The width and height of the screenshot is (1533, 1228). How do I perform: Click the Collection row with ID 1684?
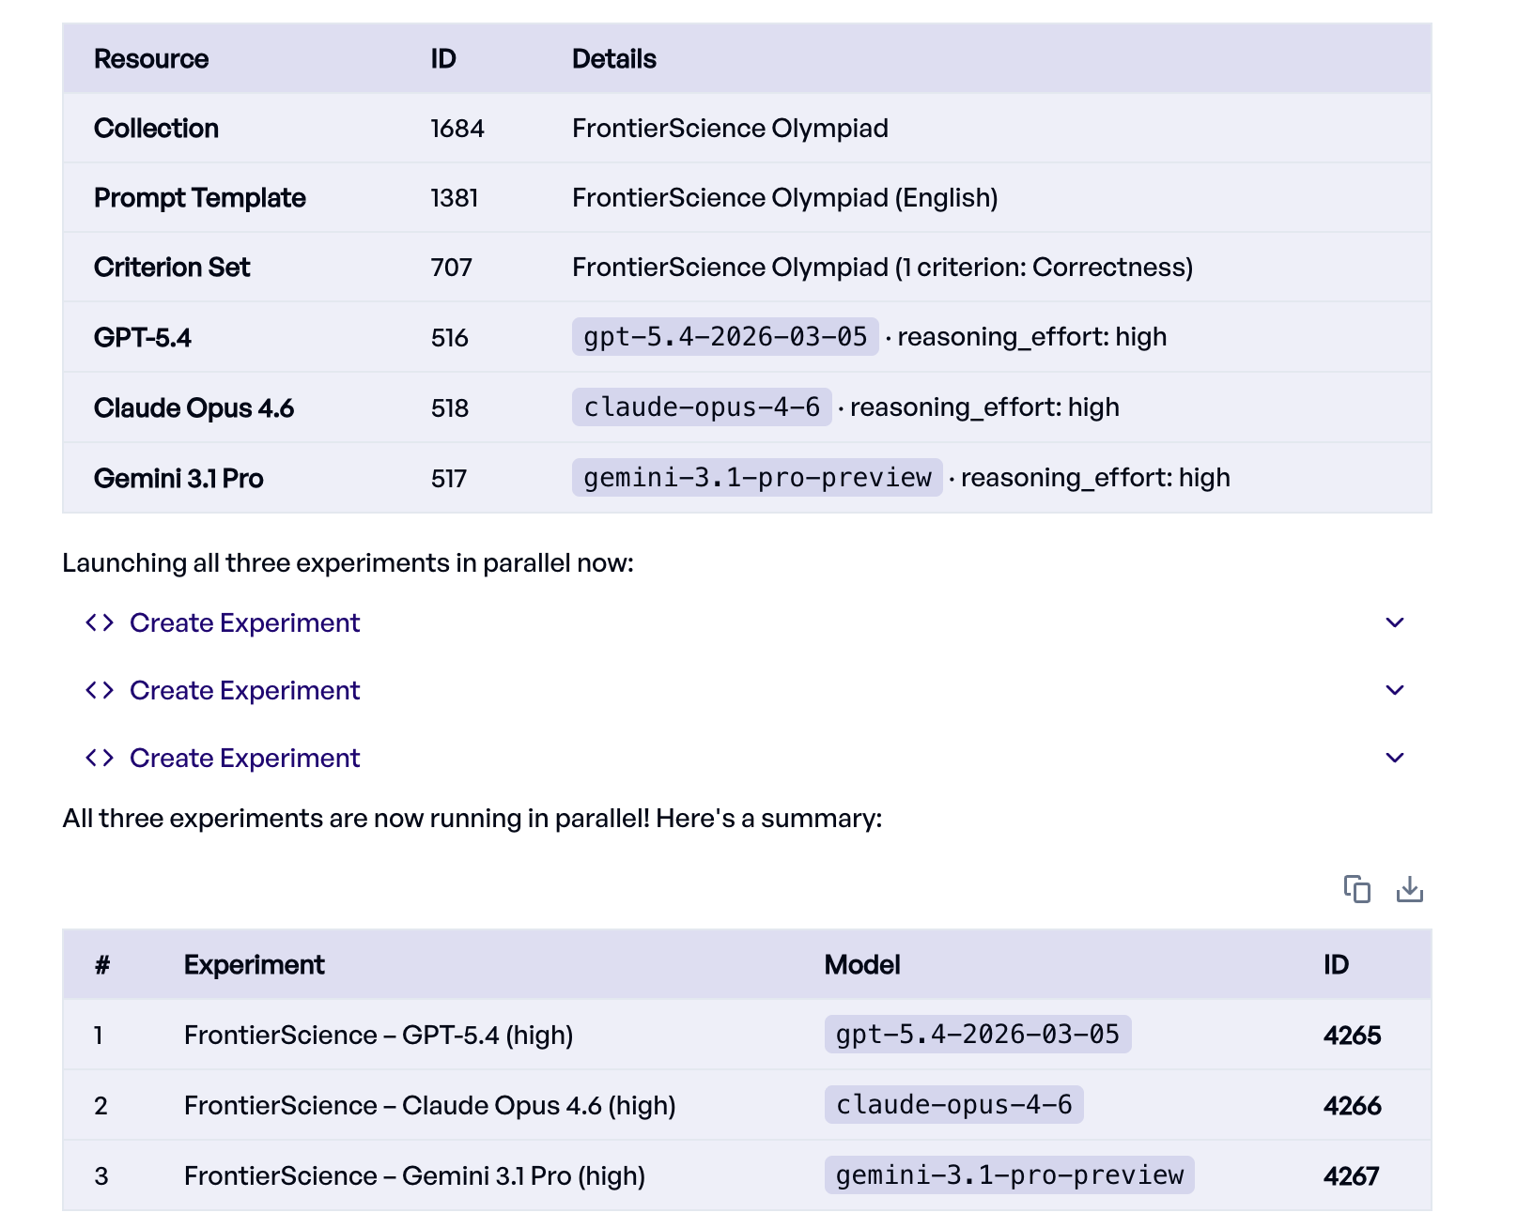157,128
